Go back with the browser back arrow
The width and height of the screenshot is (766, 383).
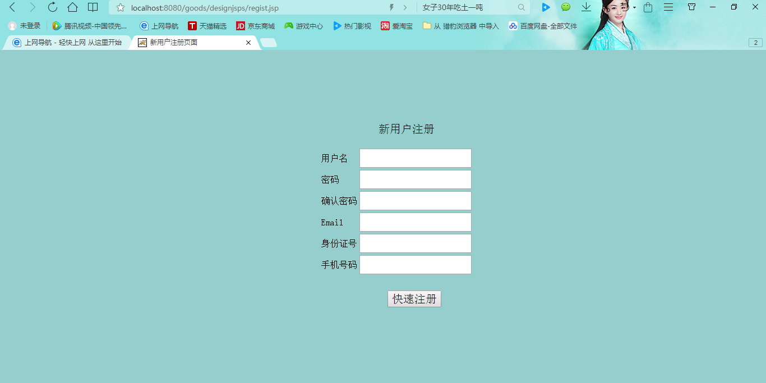click(12, 7)
